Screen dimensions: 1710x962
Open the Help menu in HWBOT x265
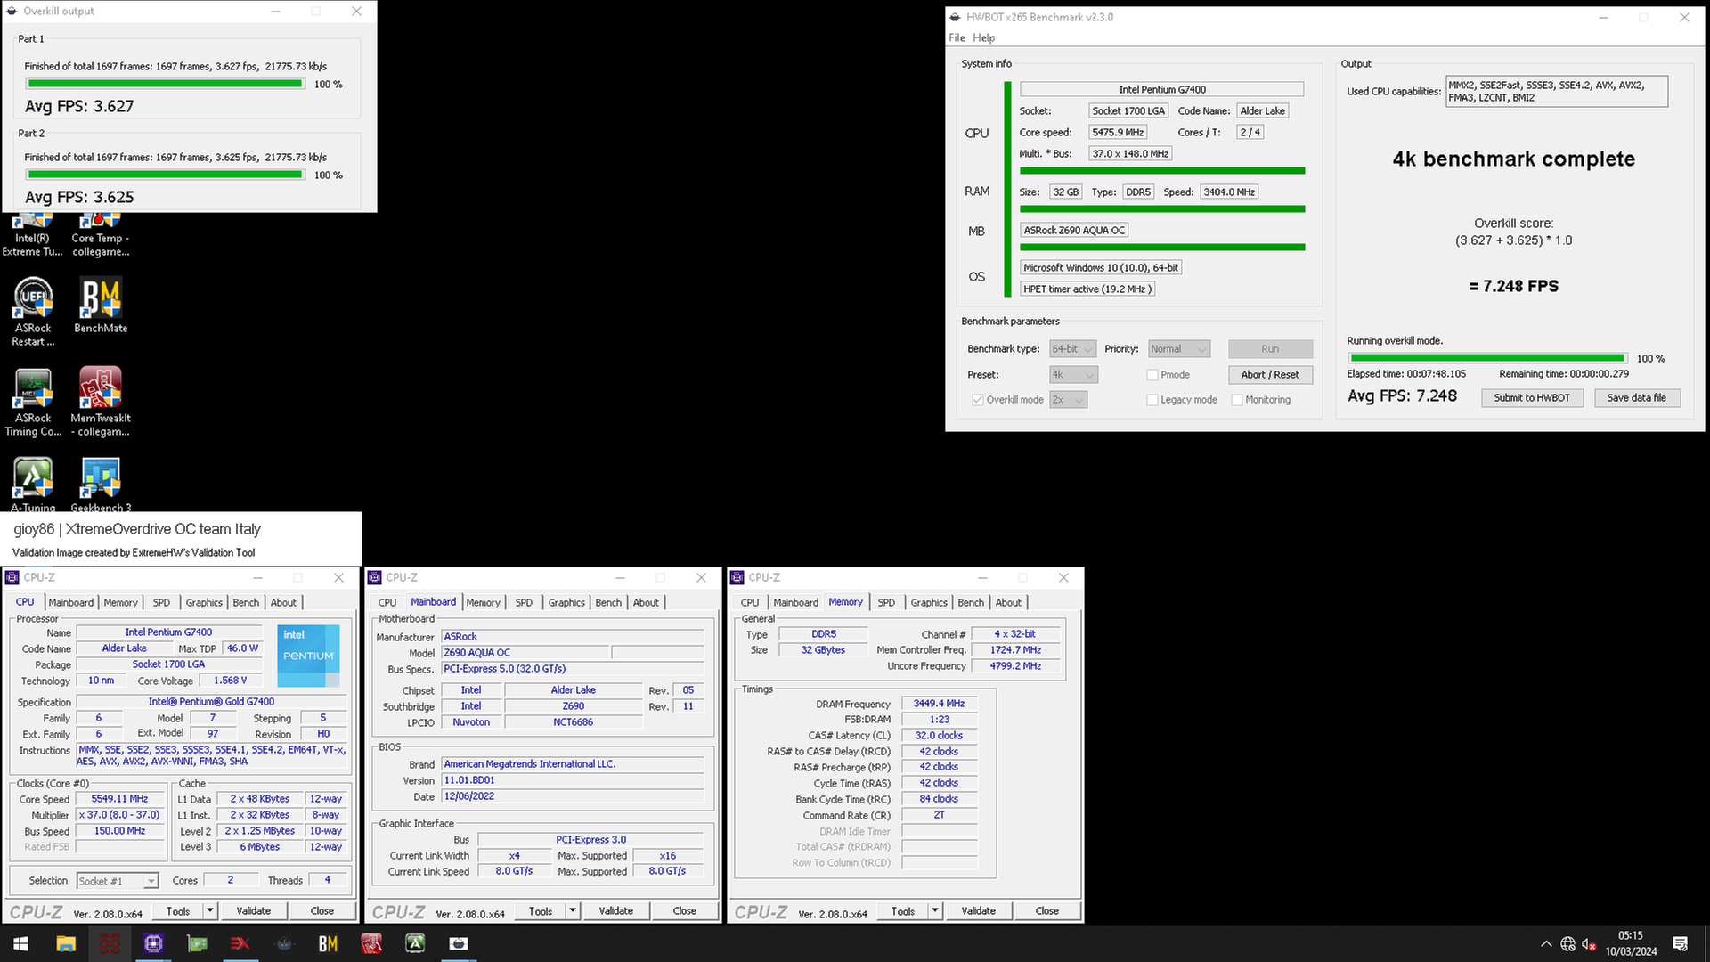pyautogui.click(x=984, y=37)
